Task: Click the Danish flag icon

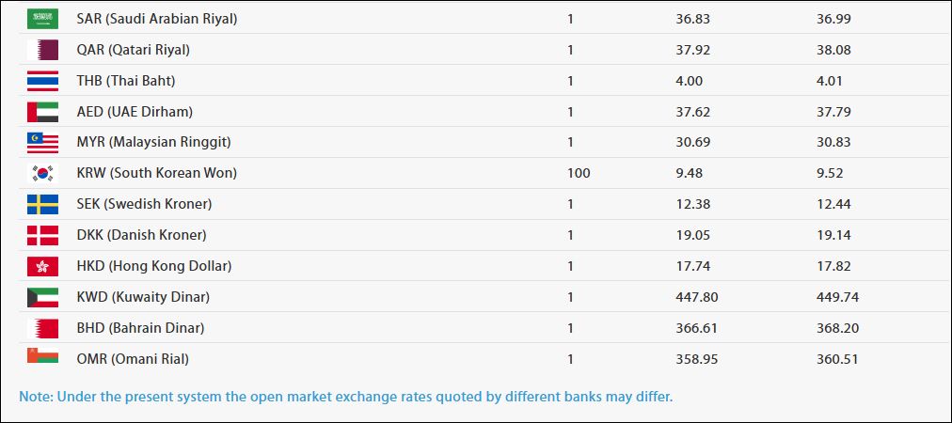Action: point(42,236)
